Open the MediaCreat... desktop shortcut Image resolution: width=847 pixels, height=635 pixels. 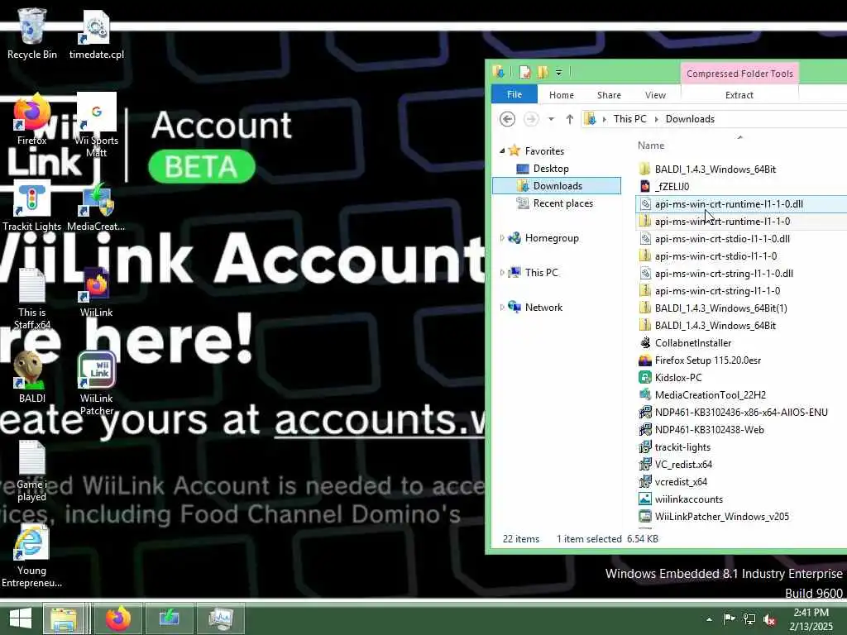(96, 208)
